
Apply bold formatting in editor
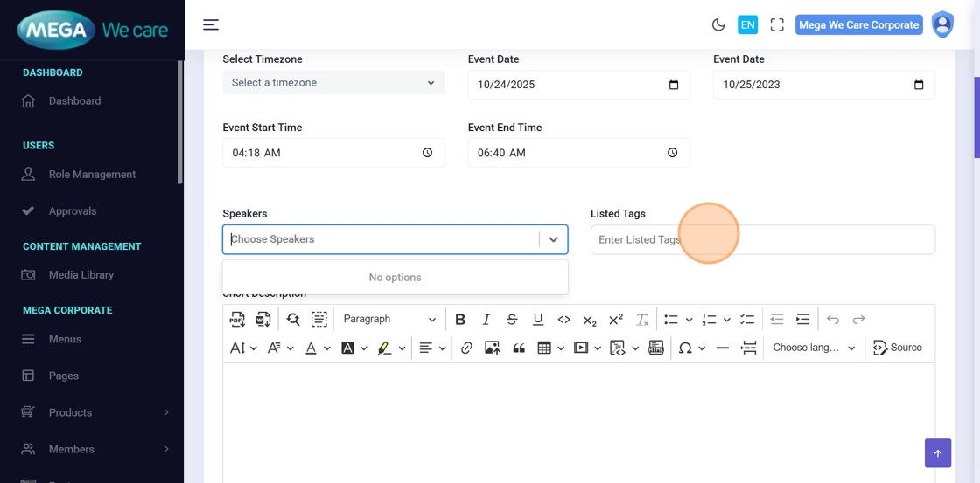point(460,320)
